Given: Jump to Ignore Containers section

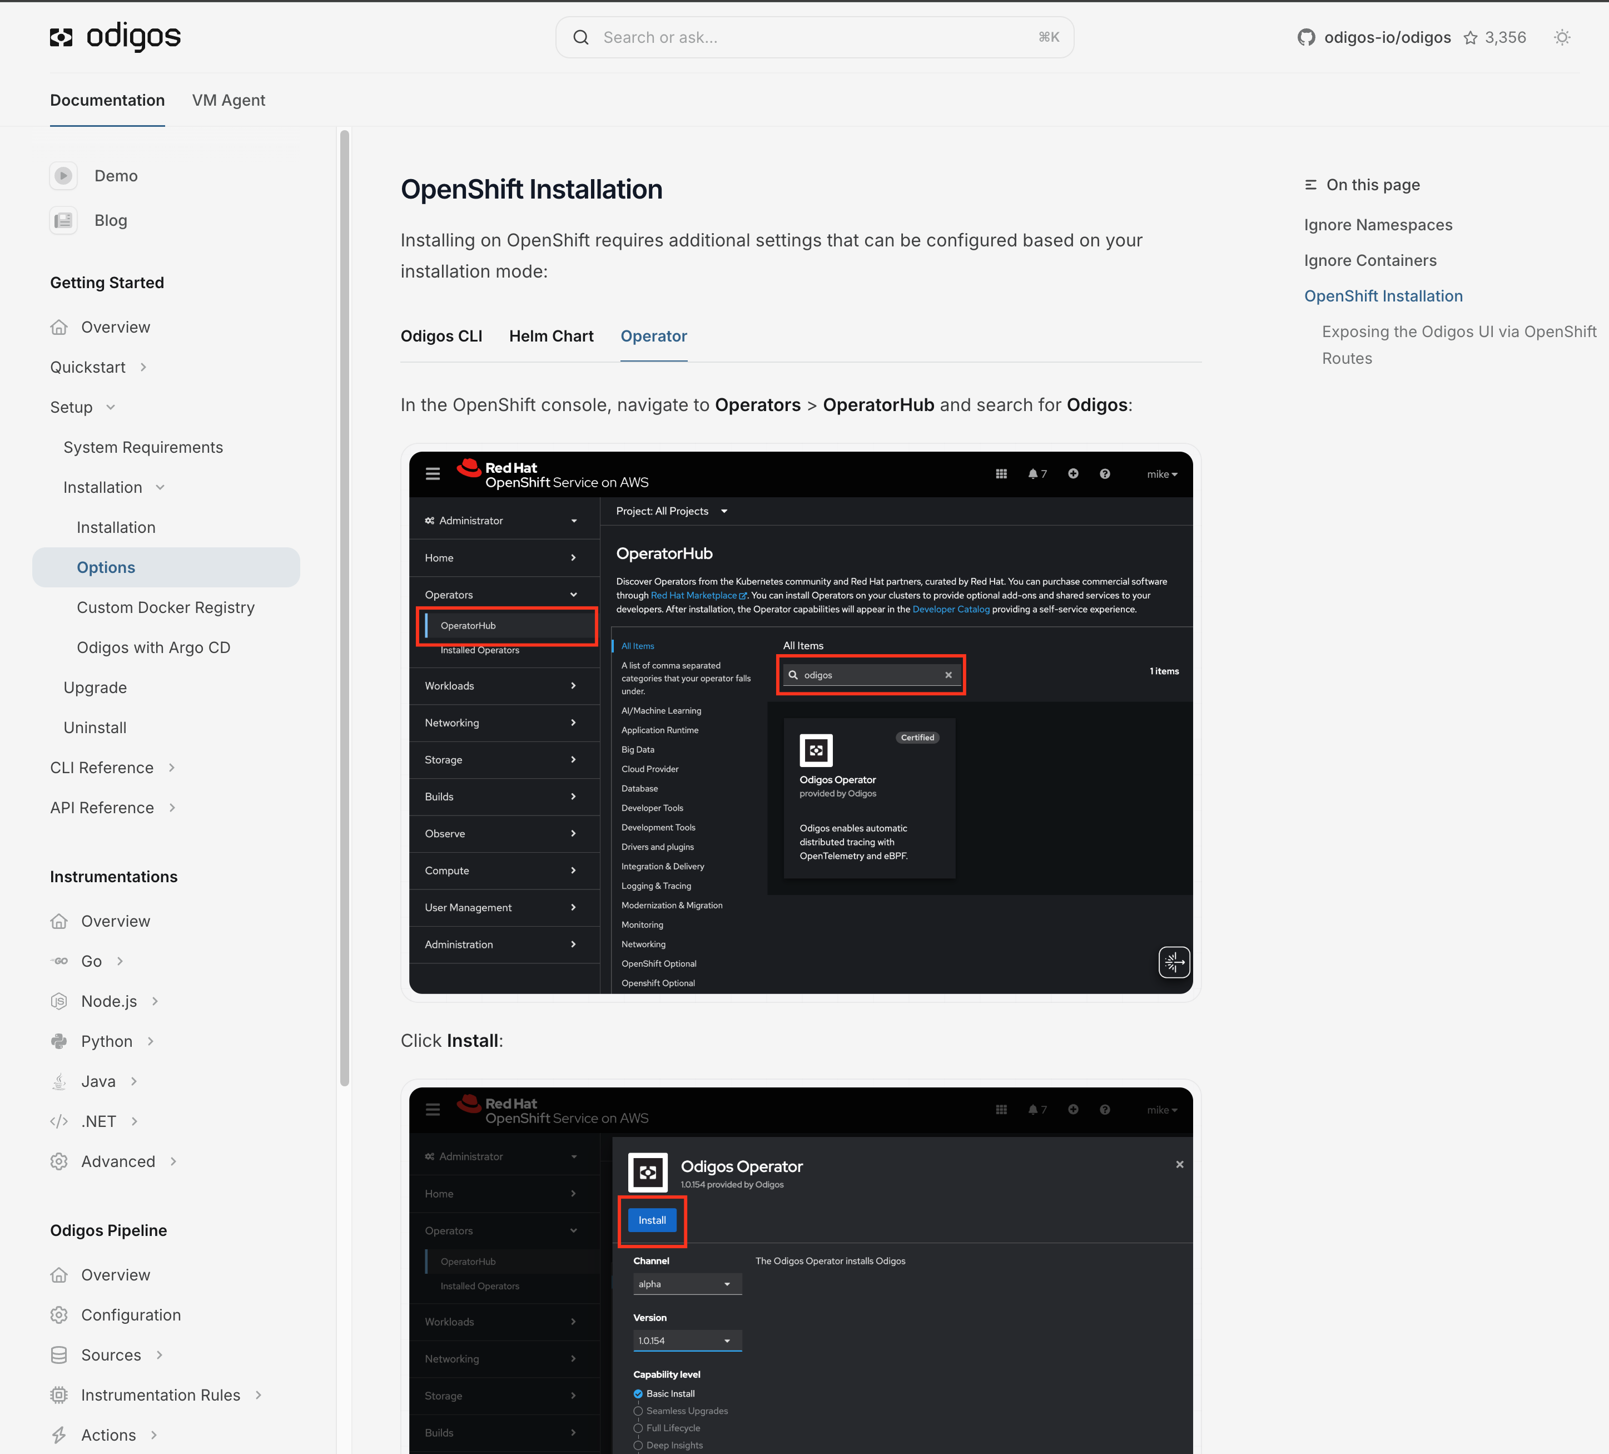Looking at the screenshot, I should click(1370, 260).
